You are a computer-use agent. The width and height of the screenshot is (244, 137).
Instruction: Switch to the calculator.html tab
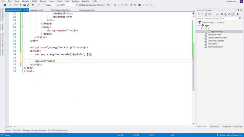pos(36,10)
